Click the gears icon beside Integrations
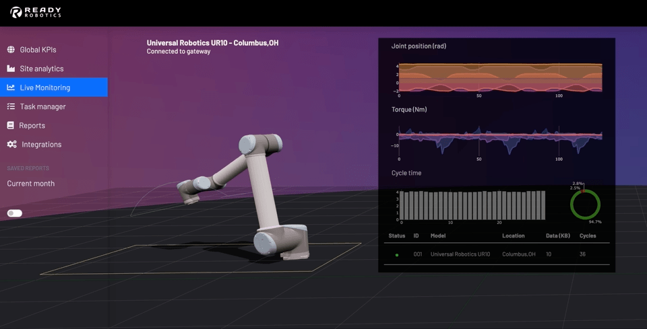The height and width of the screenshot is (329, 647). click(11, 145)
